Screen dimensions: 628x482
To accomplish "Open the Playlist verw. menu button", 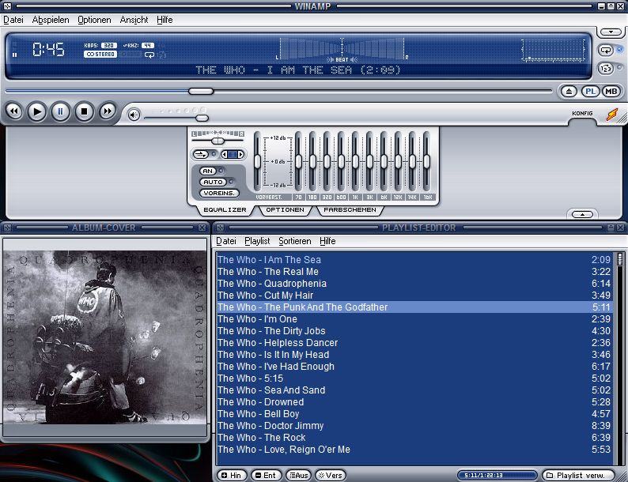I will click(578, 475).
